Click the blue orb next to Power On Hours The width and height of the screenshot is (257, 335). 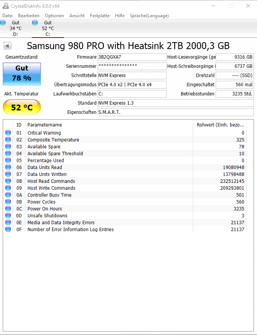pyautogui.click(x=8, y=209)
